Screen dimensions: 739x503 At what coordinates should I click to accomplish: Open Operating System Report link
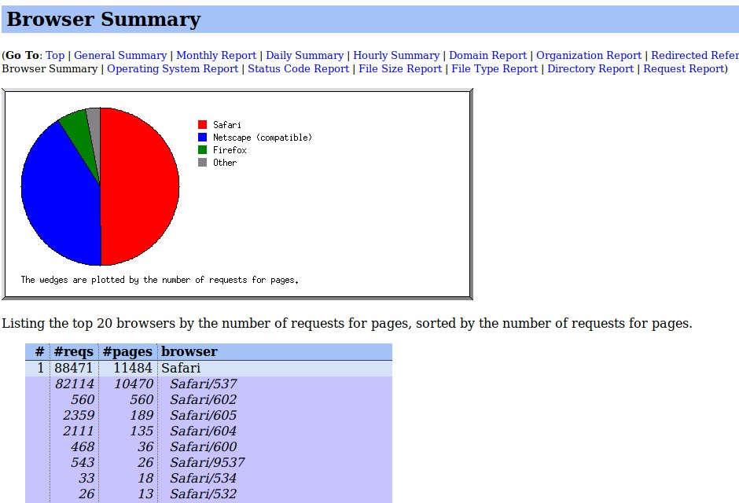pyautogui.click(x=172, y=68)
